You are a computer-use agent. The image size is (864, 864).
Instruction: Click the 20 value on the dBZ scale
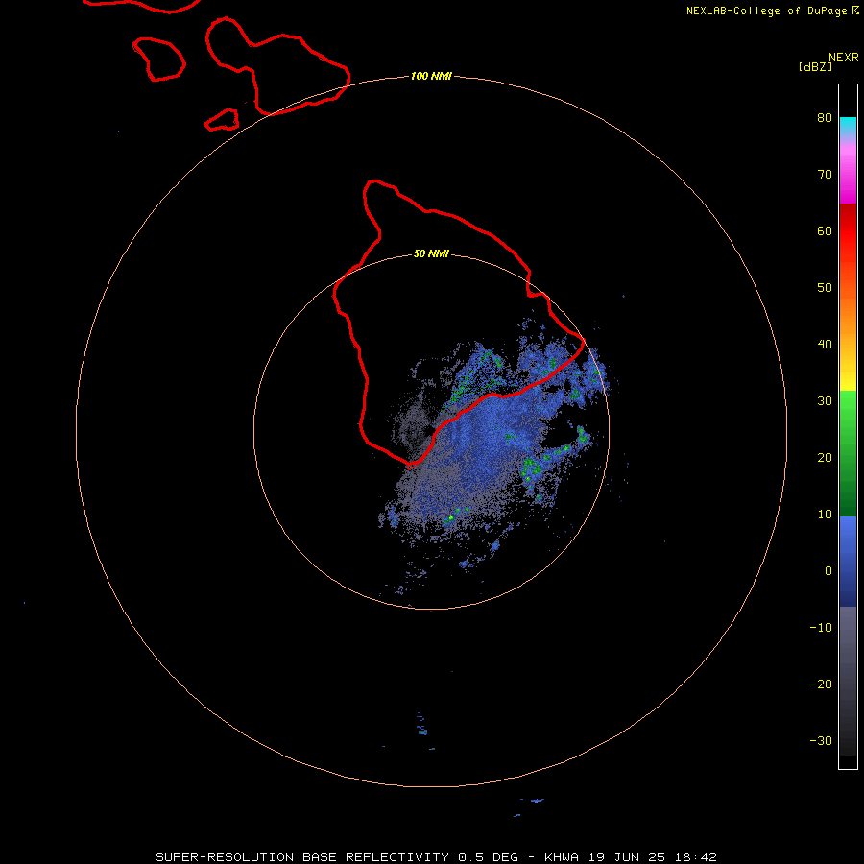coord(825,458)
